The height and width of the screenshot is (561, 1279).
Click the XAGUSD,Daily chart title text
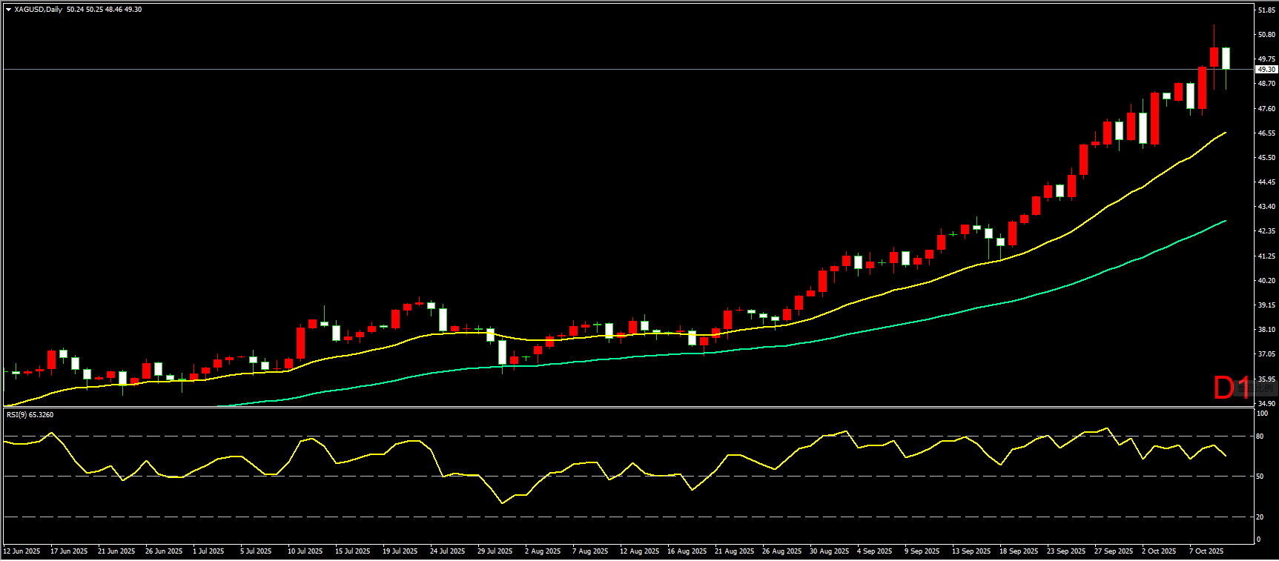[38, 10]
